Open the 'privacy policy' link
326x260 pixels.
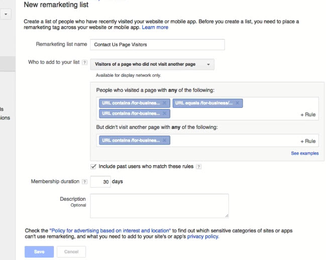[203, 236]
